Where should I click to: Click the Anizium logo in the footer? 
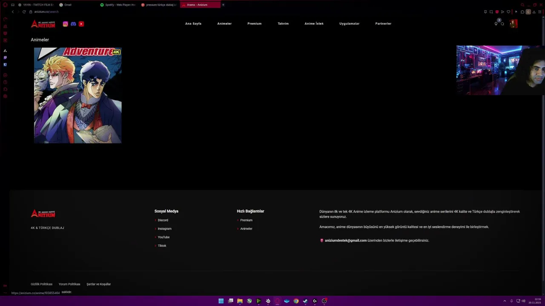point(43,213)
